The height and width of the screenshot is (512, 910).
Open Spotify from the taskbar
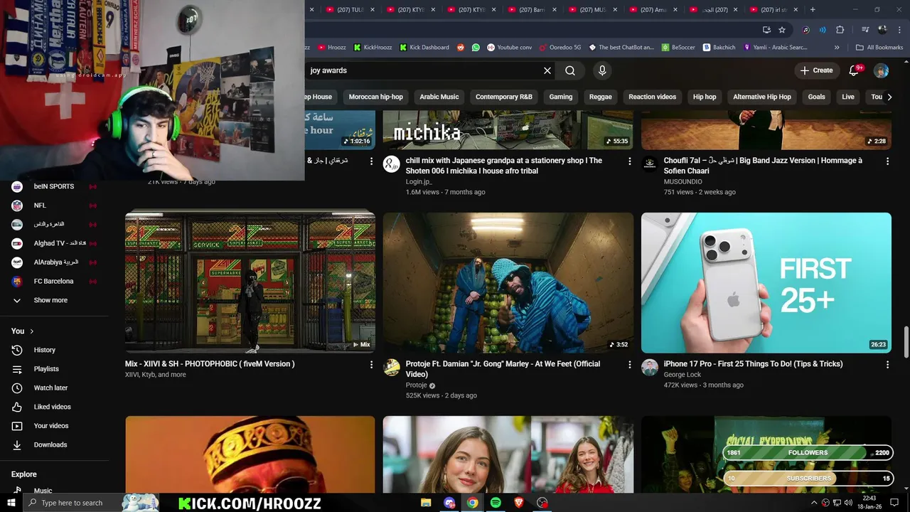[496, 503]
